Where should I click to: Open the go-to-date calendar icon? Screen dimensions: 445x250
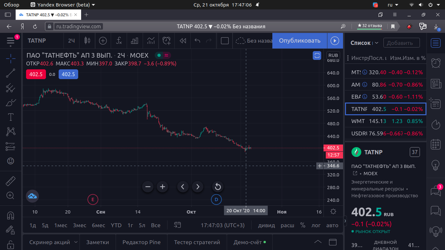click(177, 225)
